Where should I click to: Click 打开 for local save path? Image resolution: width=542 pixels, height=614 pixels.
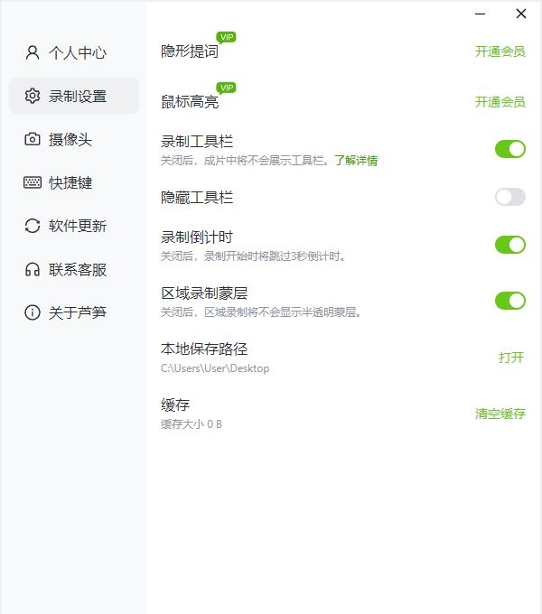pyautogui.click(x=511, y=358)
